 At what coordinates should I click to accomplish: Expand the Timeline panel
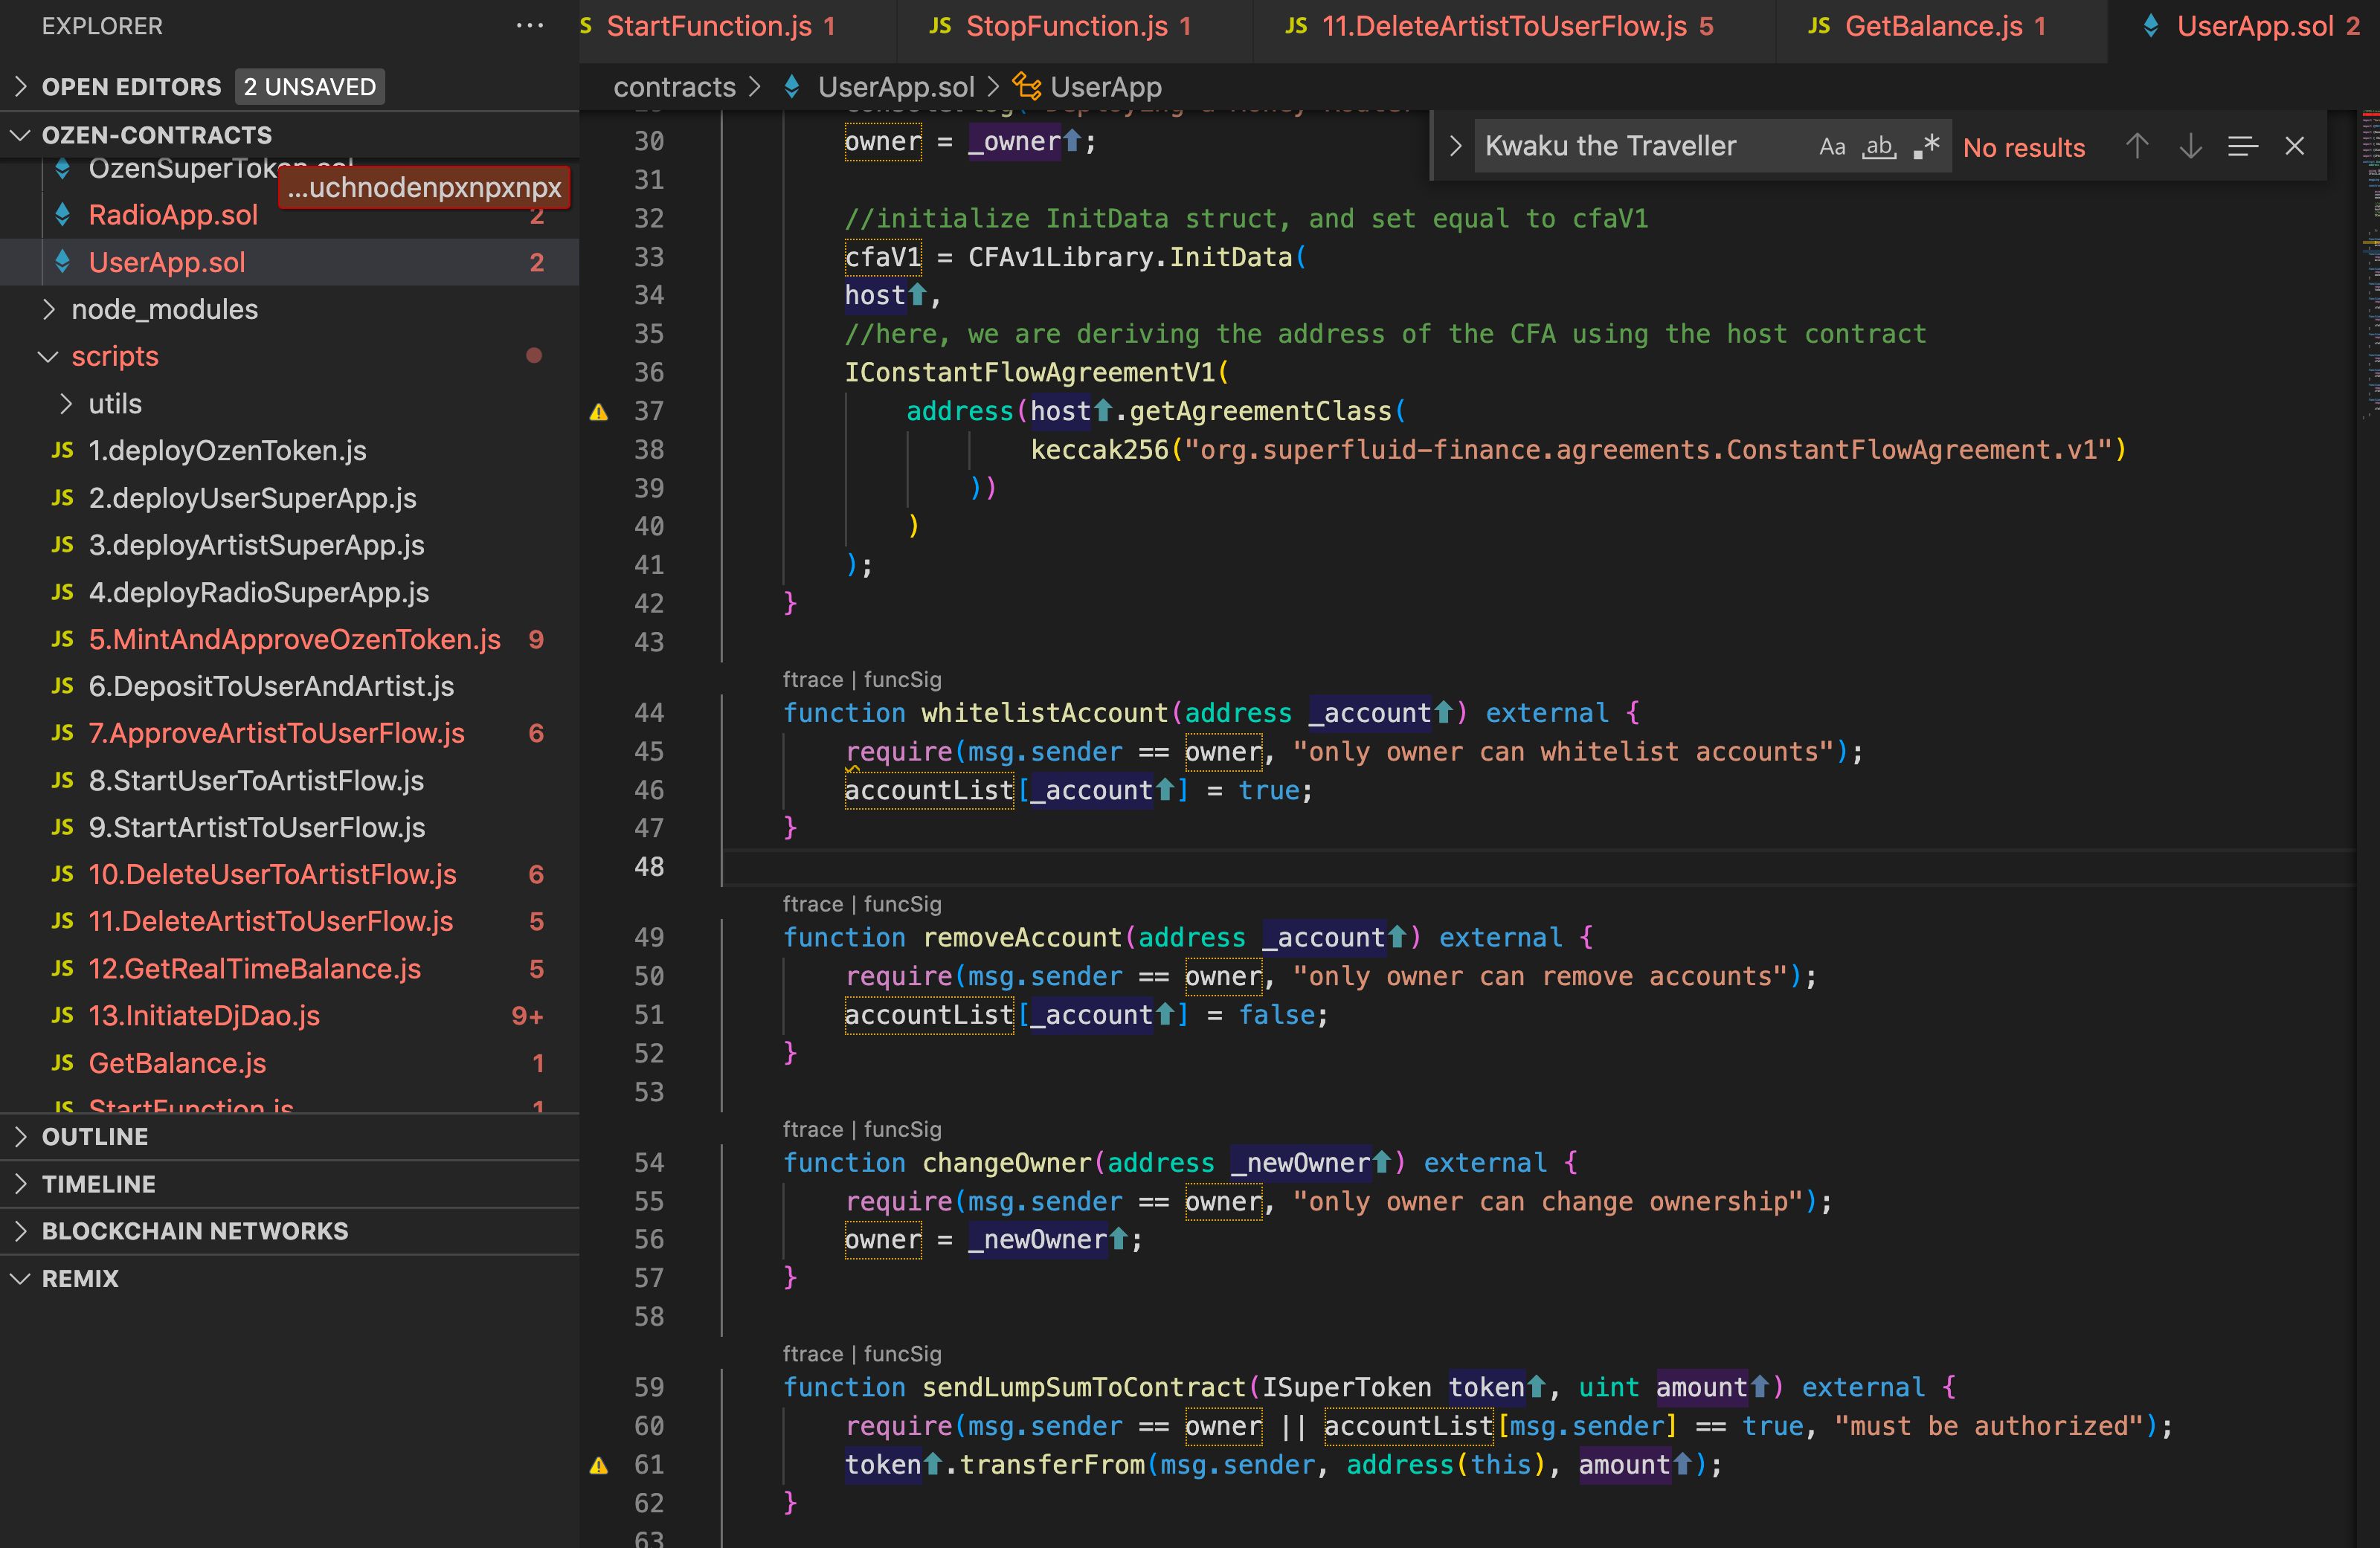pos(20,1184)
